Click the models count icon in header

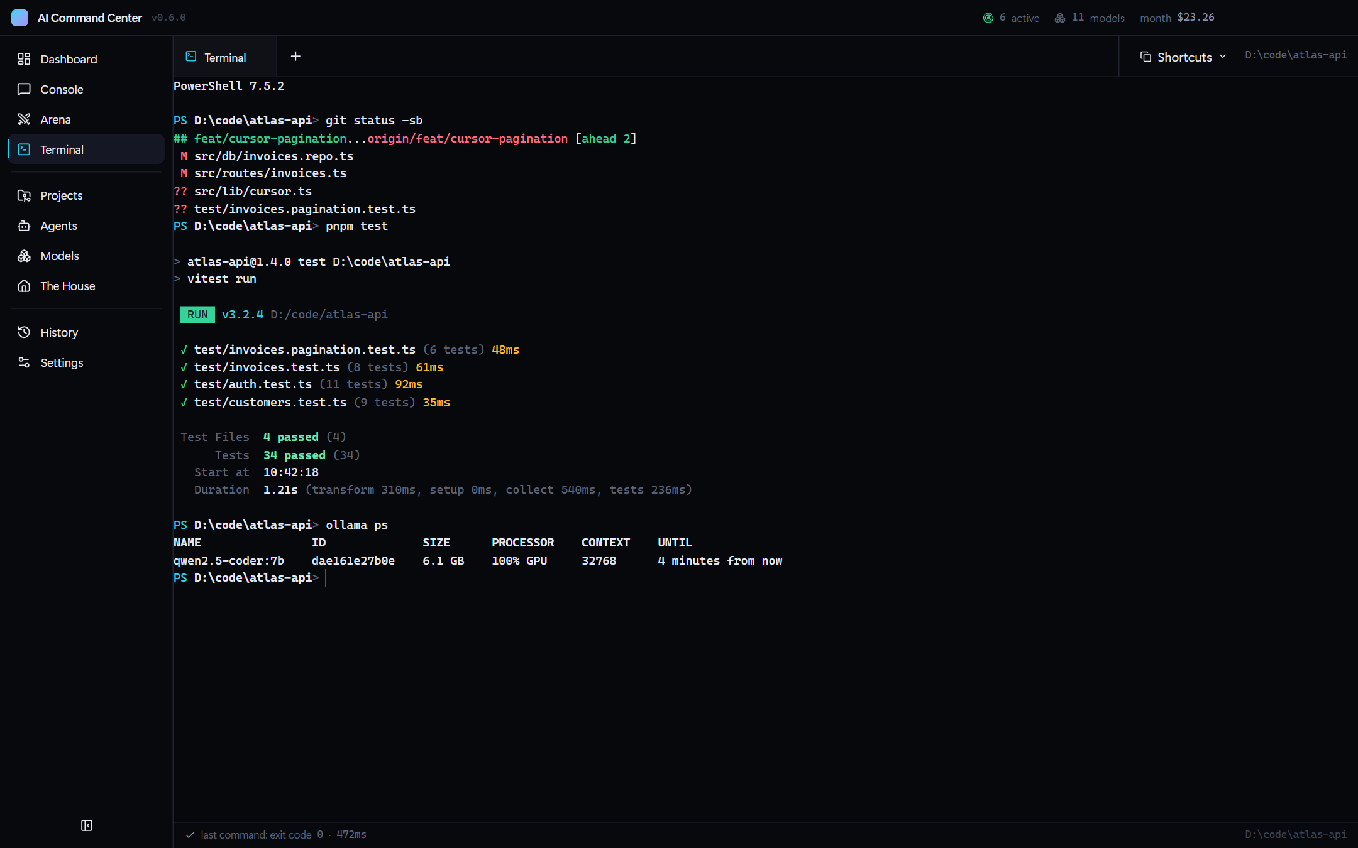coord(1060,18)
